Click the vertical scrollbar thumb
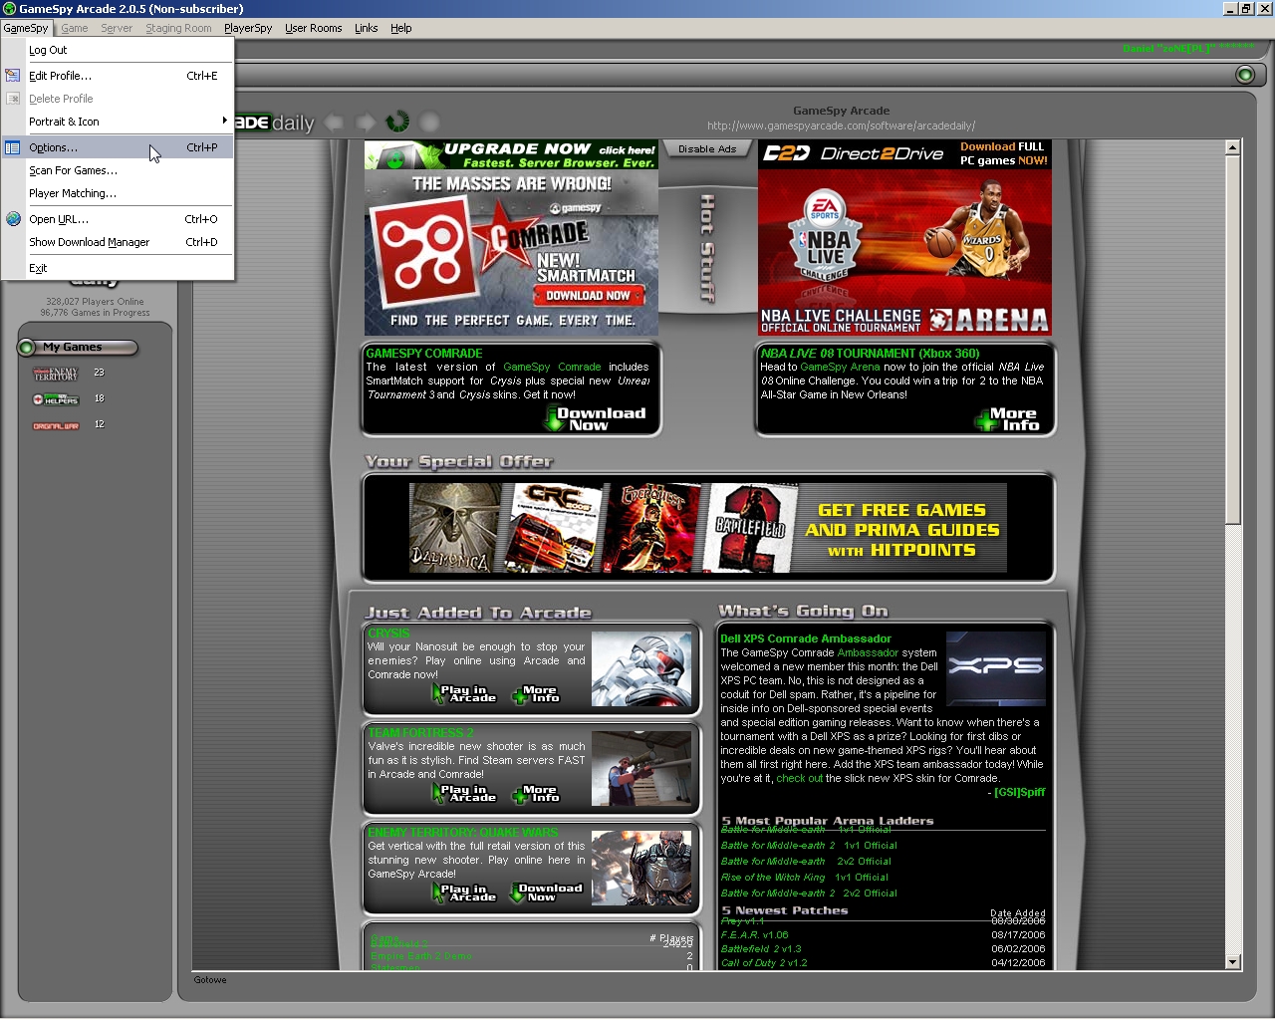 1232,340
